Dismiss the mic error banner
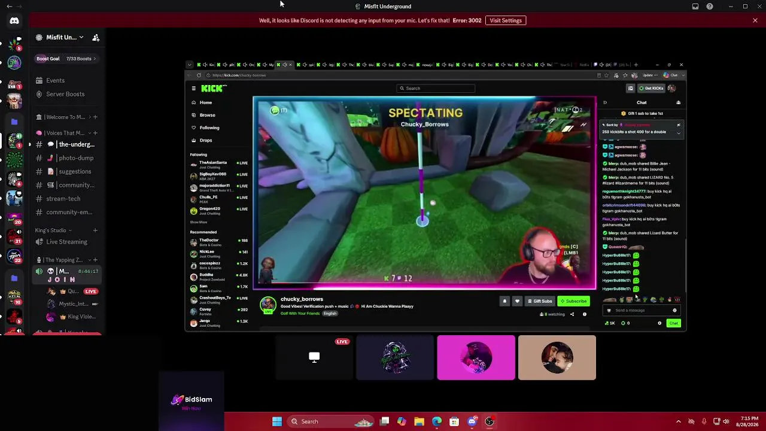 tap(755, 20)
